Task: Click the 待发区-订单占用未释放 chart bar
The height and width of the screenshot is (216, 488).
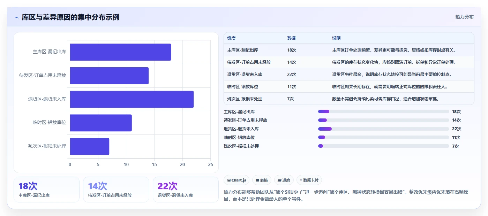Action: coord(109,76)
